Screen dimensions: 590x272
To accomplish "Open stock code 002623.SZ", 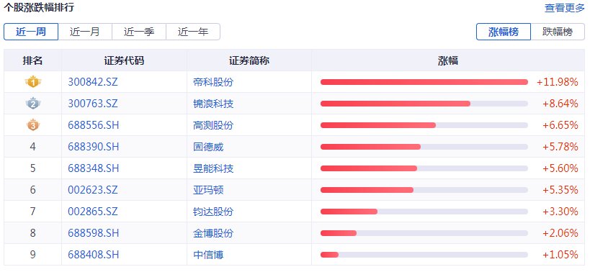I will (x=93, y=190).
